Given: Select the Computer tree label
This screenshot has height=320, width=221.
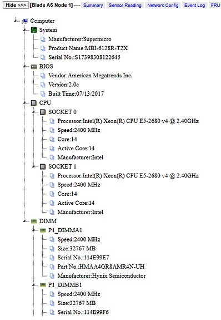Looking at the screenshot, I should [42, 21].
